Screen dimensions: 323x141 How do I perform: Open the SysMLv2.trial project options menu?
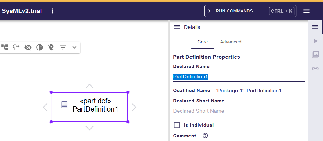tap(53, 11)
